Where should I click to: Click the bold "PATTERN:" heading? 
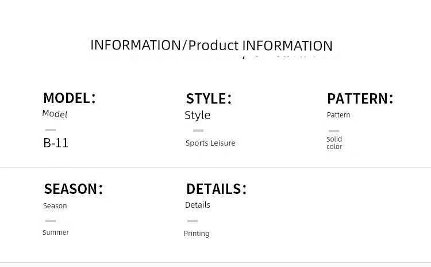point(360,98)
